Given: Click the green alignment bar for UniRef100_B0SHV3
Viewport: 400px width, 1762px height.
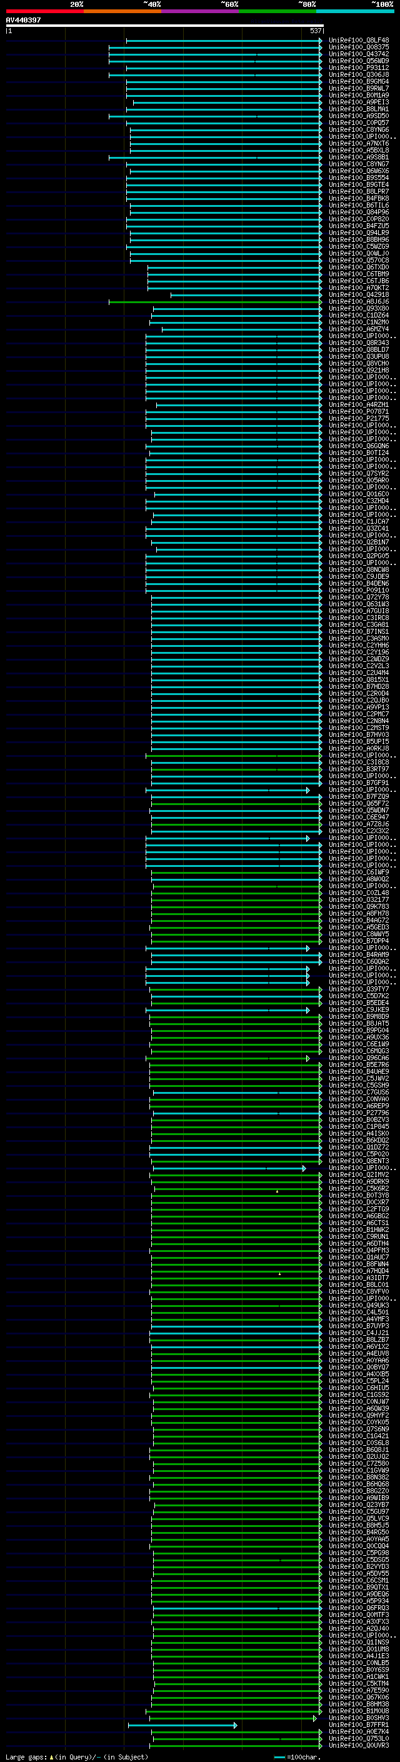Looking at the screenshot, I should click(x=234, y=1718).
